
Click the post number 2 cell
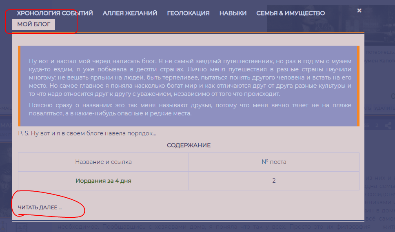click(274, 181)
